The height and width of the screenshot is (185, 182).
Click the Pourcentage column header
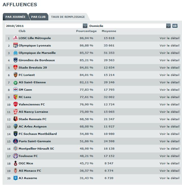click(x=86, y=31)
